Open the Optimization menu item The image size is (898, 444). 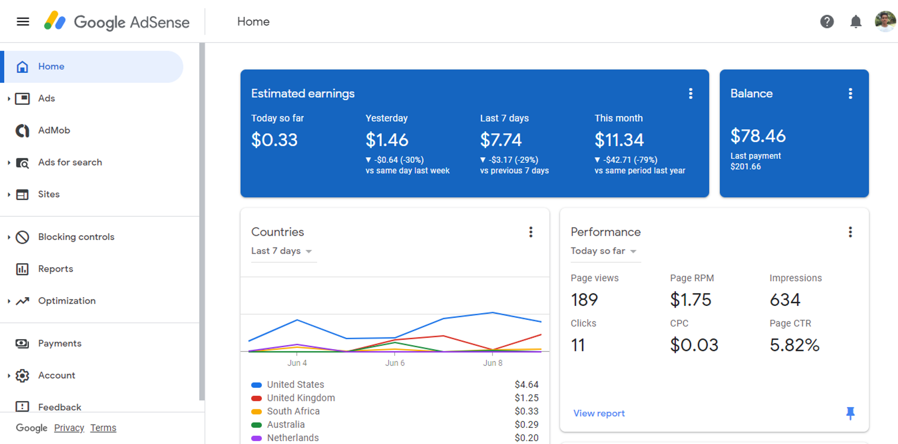pyautogui.click(x=67, y=301)
